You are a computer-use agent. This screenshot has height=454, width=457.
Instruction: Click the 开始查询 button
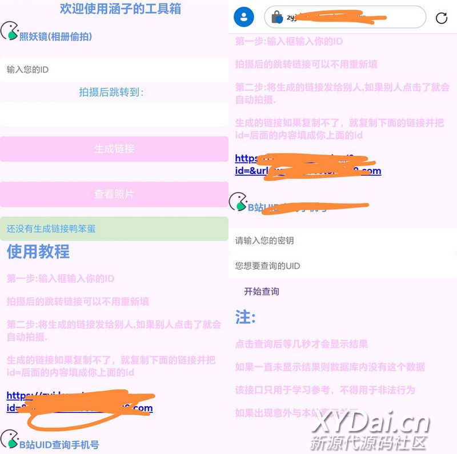point(262,291)
